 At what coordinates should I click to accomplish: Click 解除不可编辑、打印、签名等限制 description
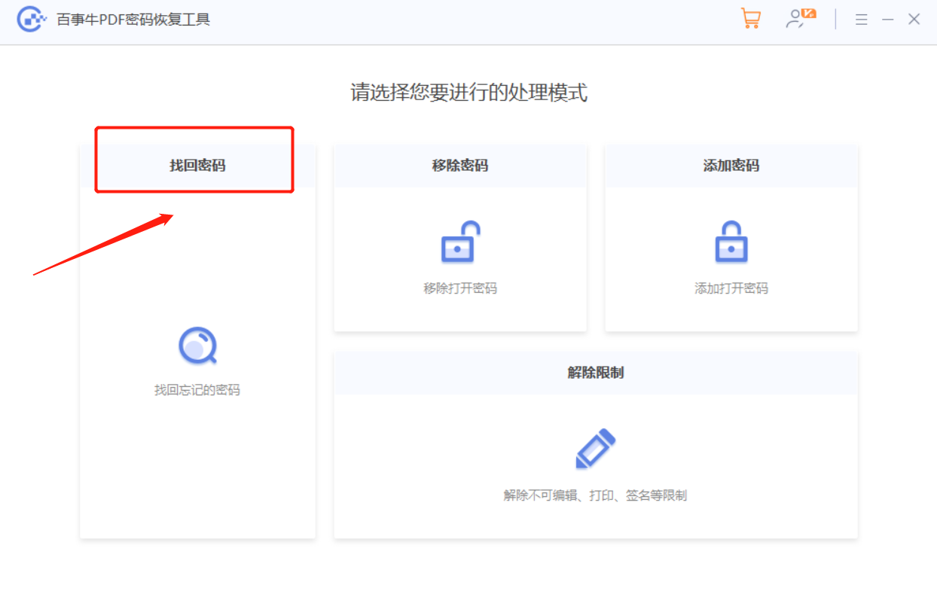pos(595,495)
